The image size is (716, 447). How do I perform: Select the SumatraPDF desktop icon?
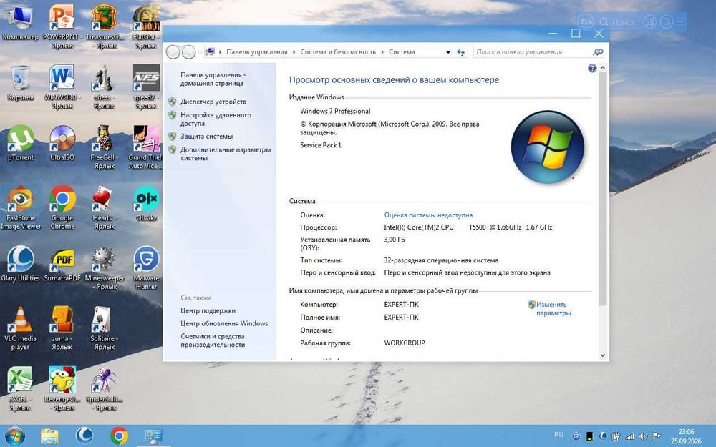coord(62,264)
